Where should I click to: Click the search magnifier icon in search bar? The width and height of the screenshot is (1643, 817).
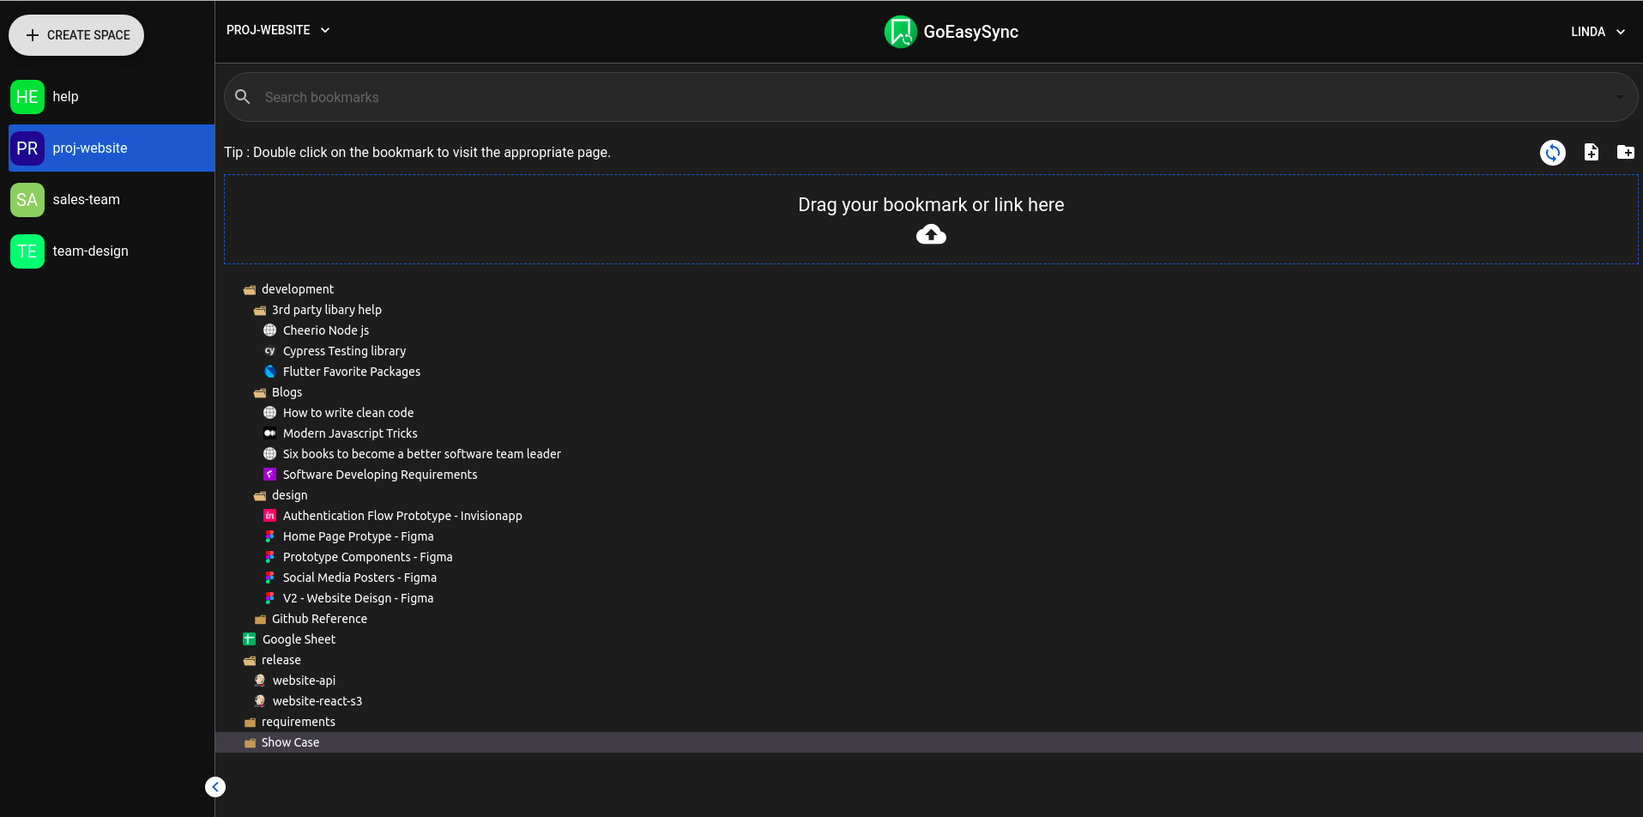242,96
